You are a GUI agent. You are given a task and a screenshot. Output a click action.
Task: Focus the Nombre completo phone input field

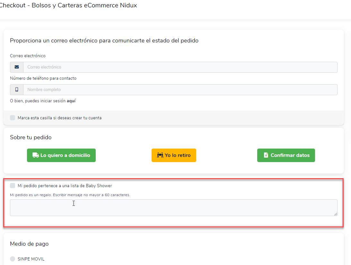pyautogui.click(x=180, y=90)
